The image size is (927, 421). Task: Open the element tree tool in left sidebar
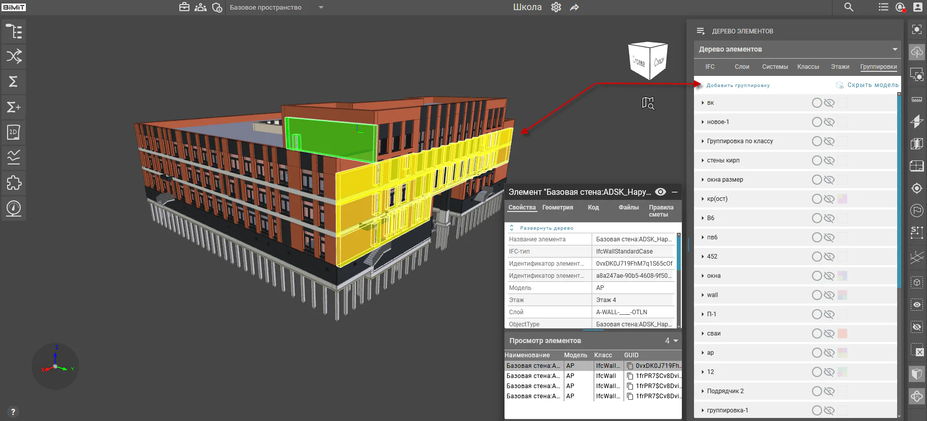tap(14, 31)
